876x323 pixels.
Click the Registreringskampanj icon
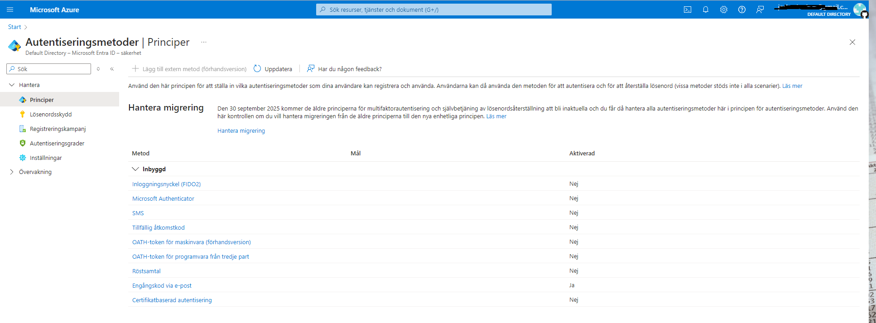pyautogui.click(x=23, y=129)
